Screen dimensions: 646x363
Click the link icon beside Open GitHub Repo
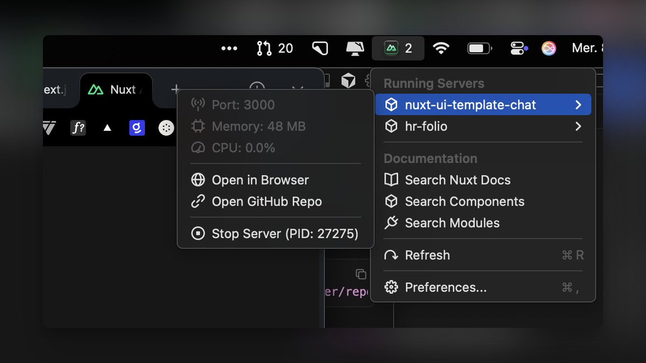198,201
